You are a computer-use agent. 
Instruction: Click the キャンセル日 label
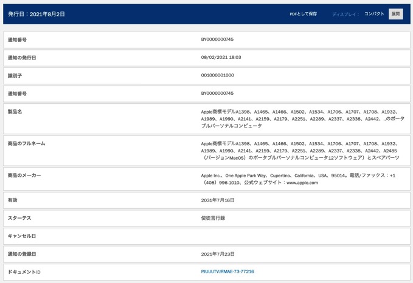click(x=22, y=236)
